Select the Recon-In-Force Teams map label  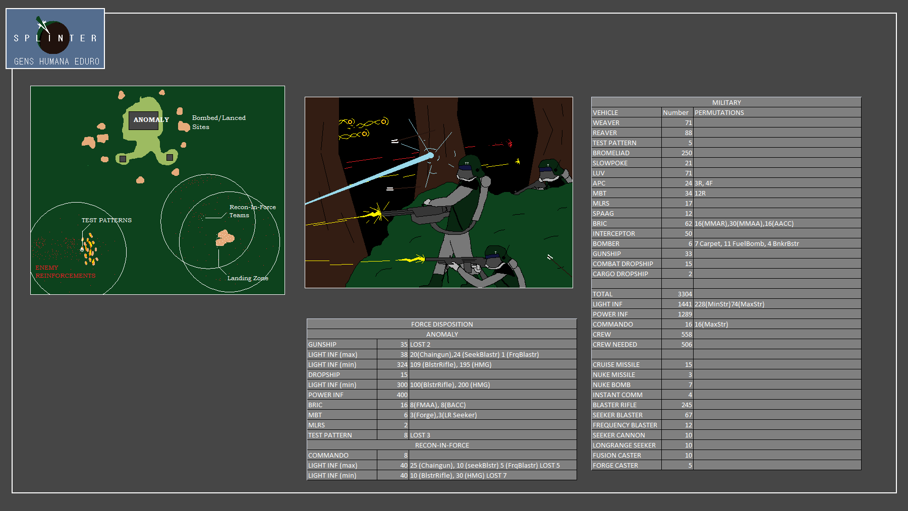[x=252, y=211]
